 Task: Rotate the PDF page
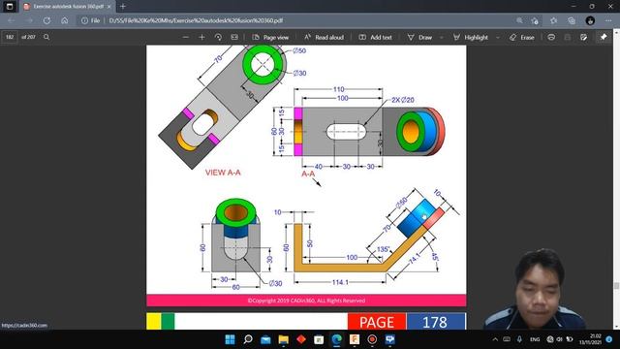coord(218,37)
